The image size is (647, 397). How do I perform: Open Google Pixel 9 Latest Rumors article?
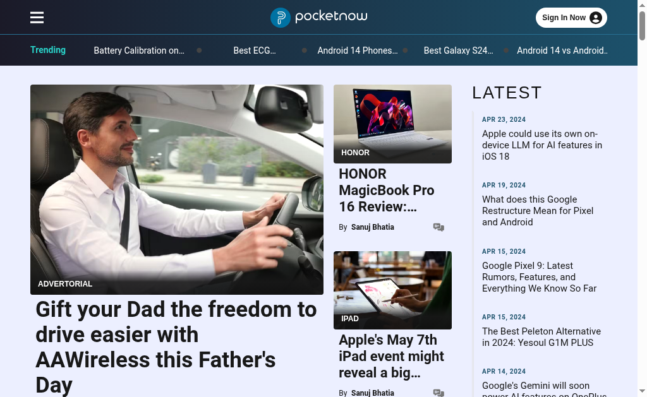click(539, 277)
